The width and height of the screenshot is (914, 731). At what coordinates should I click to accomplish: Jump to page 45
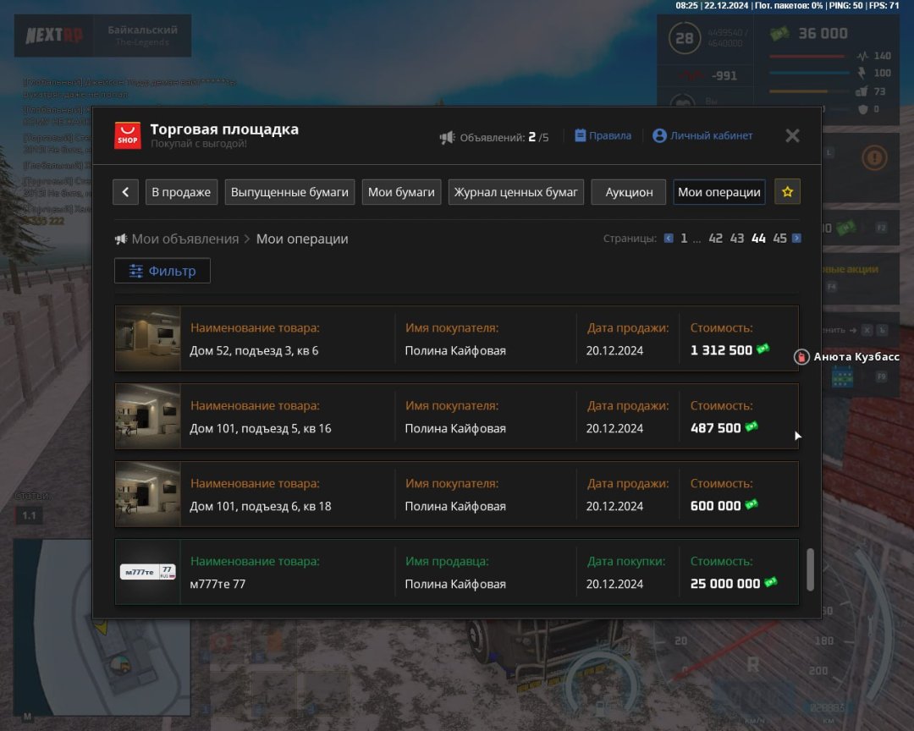point(780,239)
